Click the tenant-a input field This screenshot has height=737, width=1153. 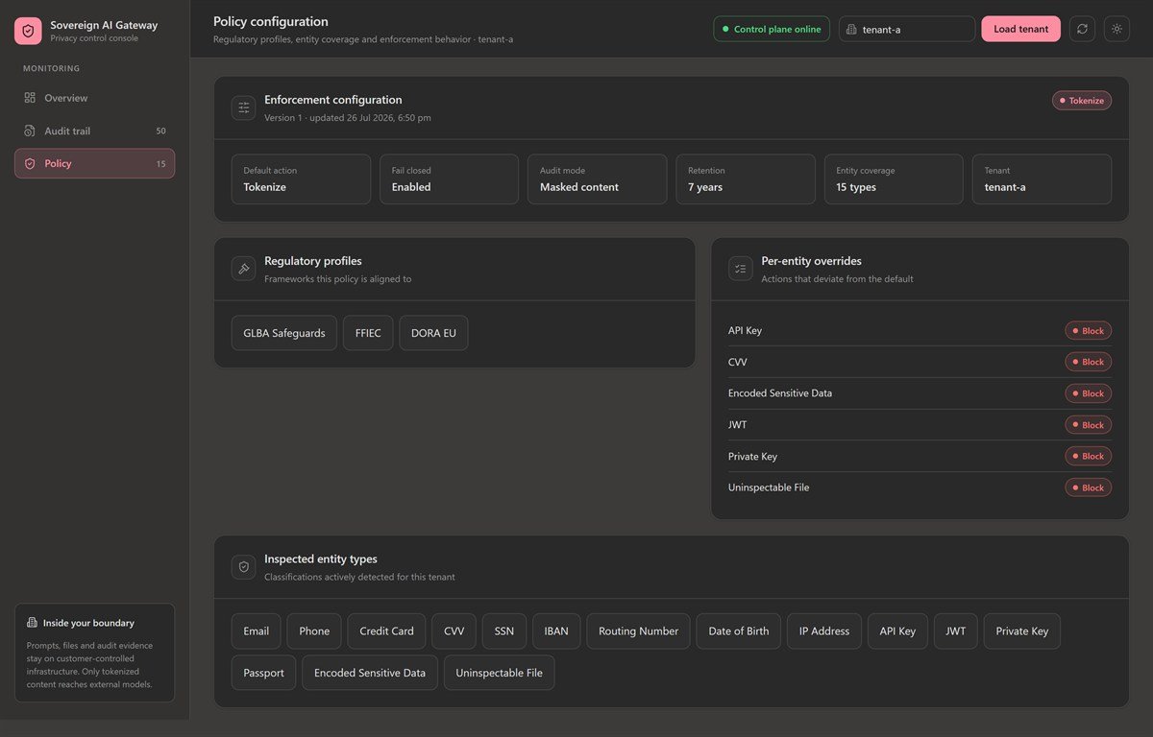coord(907,29)
